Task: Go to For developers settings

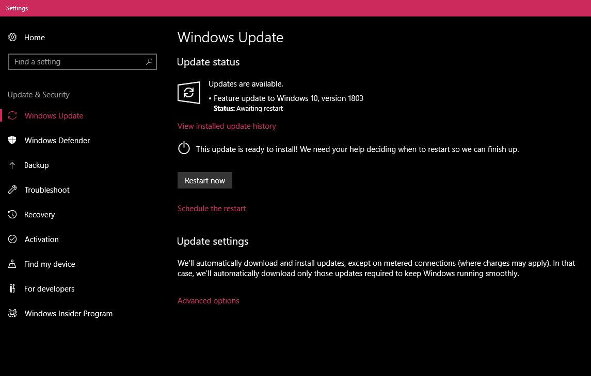Action: tap(49, 289)
